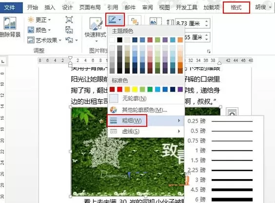
Task: Open the 审阅 tab
Action: pyautogui.click(x=147, y=7)
